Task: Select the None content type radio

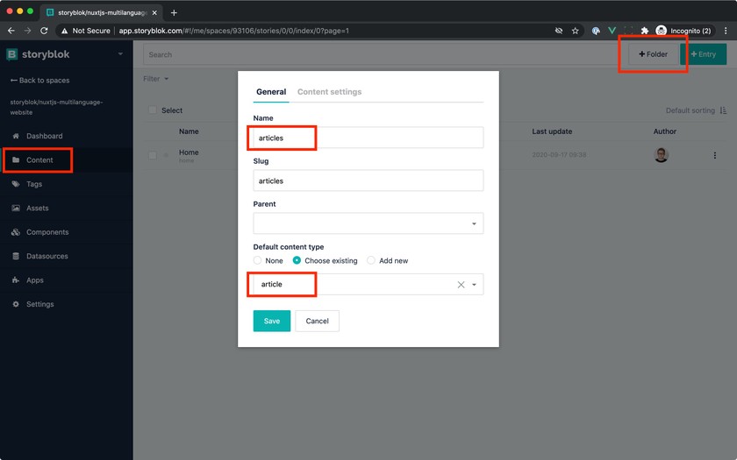Action: point(258,260)
